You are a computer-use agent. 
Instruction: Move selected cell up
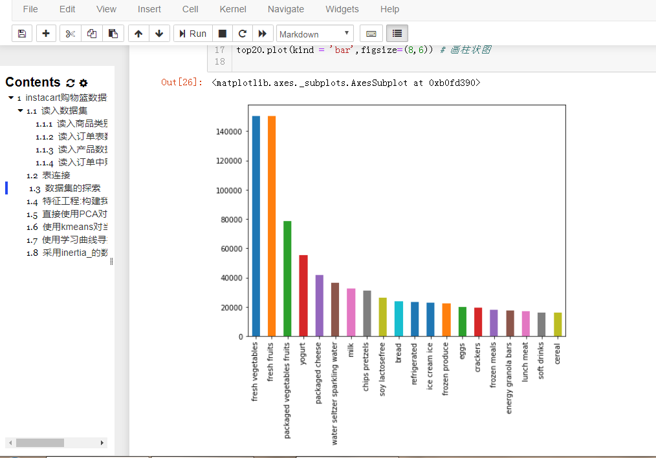[x=138, y=34]
